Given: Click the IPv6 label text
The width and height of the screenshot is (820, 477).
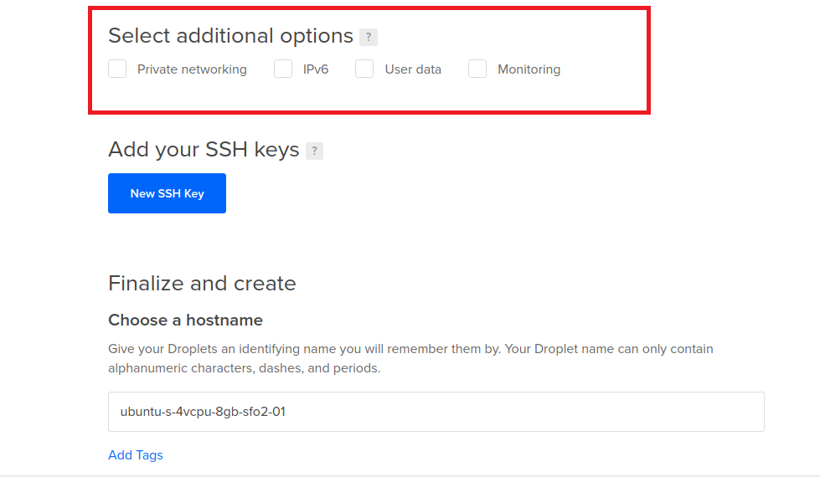Looking at the screenshot, I should 316,69.
